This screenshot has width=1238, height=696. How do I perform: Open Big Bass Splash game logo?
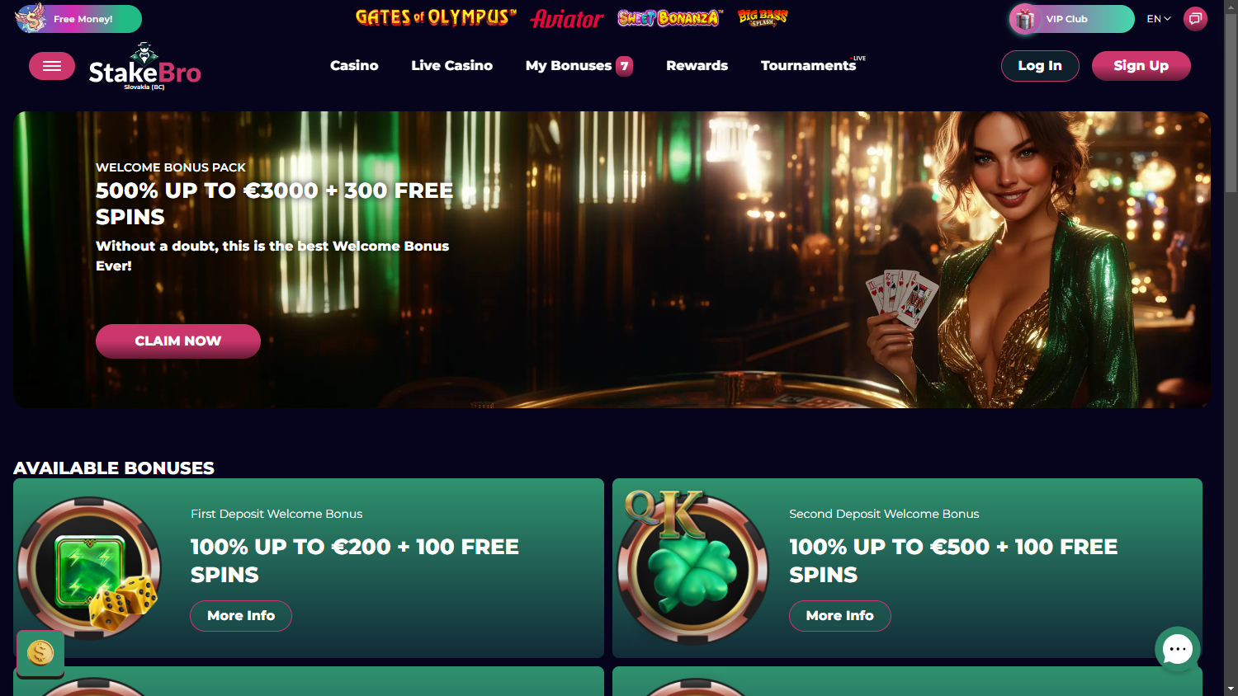pyautogui.click(x=763, y=17)
